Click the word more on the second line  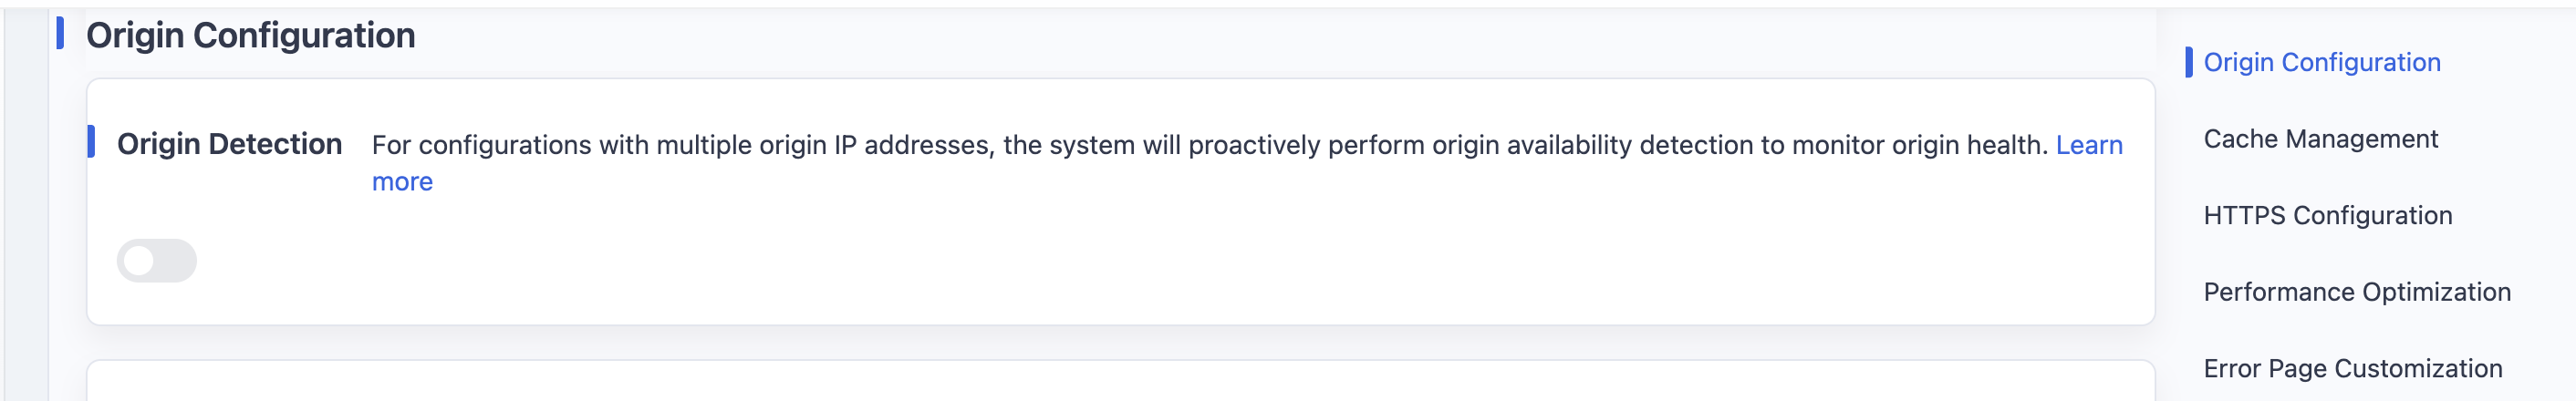tap(402, 182)
